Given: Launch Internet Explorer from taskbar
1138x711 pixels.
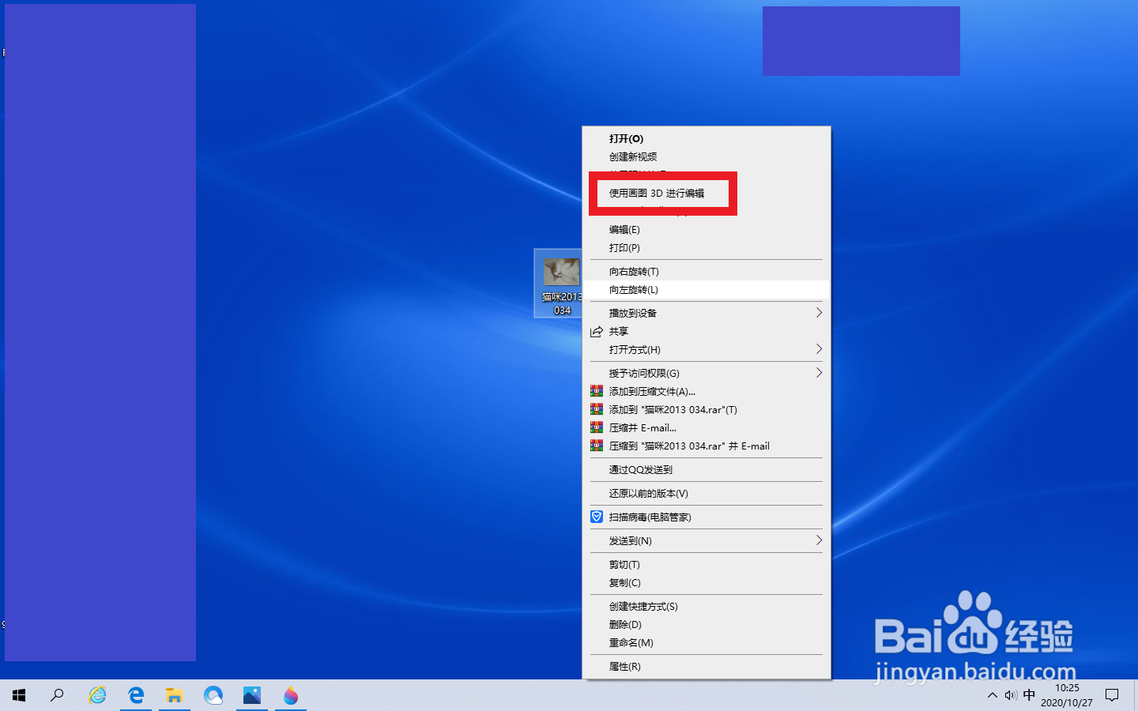Looking at the screenshot, I should tap(97, 695).
